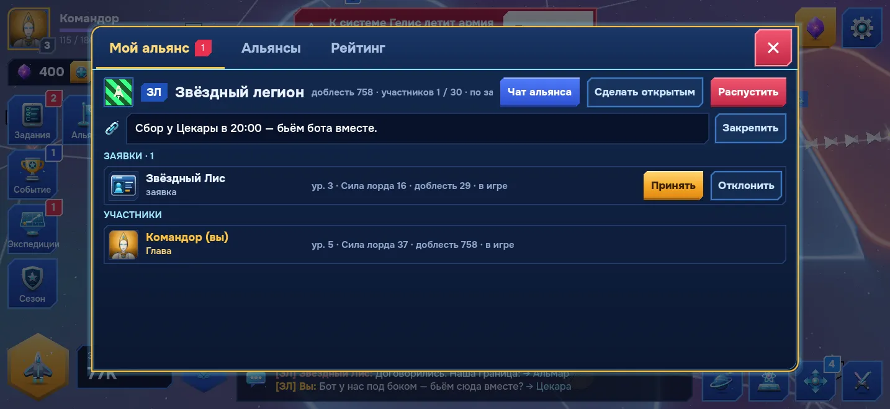The image size is (890, 409).
Task: Open the Сезон shield icon
Action: 32,283
